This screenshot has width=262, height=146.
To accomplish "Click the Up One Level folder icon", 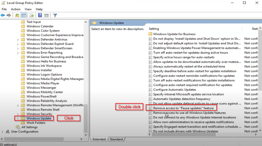I will tap(17, 15).
